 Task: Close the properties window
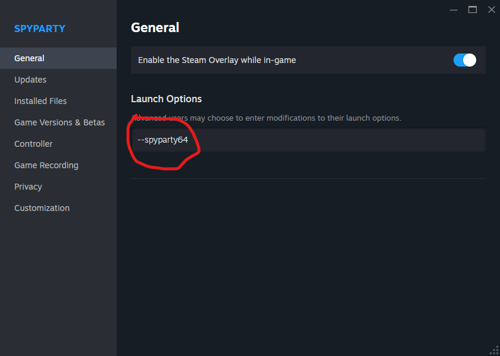[492, 10]
